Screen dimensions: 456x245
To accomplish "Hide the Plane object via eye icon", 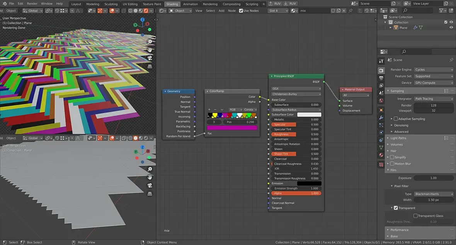I will (451, 28).
